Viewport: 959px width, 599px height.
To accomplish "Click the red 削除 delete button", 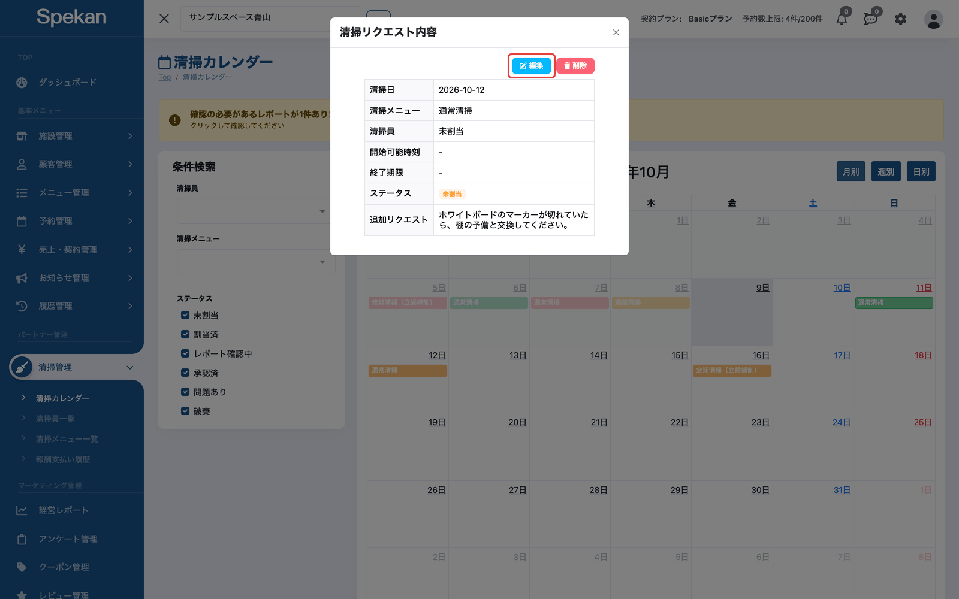I will (x=575, y=66).
